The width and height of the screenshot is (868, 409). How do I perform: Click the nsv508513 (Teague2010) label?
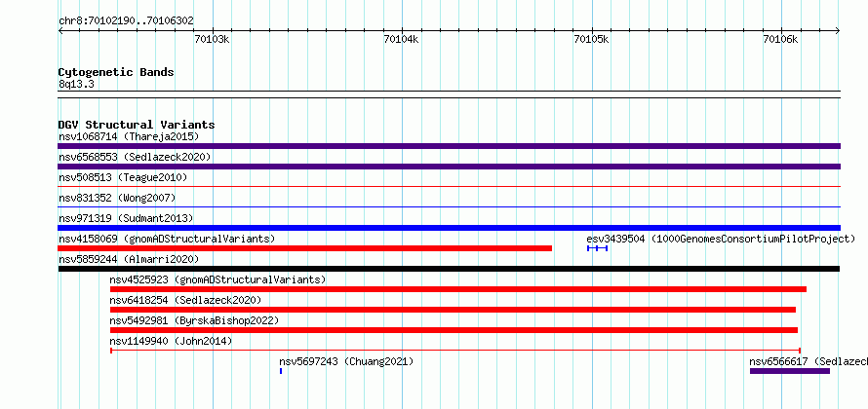pyautogui.click(x=123, y=177)
